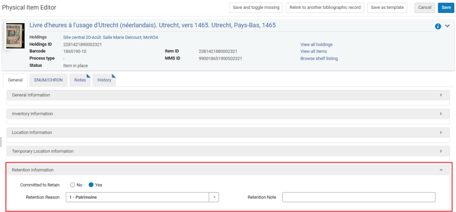The height and width of the screenshot is (212, 456).
Task: Click the blue info icon
Action: coord(438,26)
